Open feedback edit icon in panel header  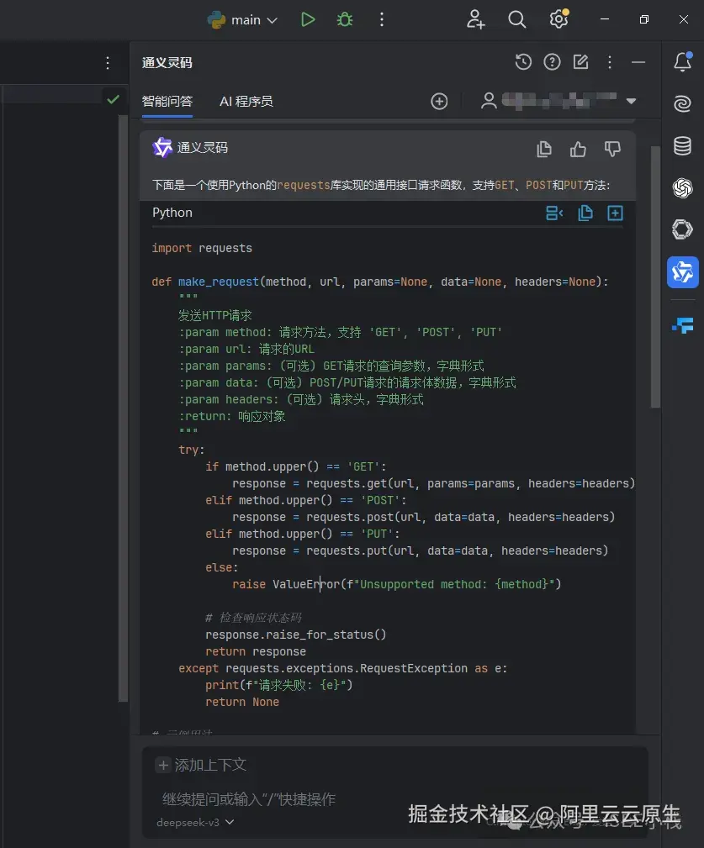click(580, 62)
